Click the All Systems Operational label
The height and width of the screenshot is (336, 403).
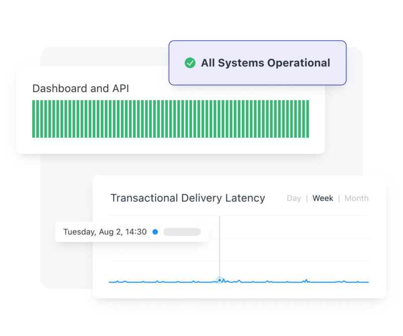265,63
